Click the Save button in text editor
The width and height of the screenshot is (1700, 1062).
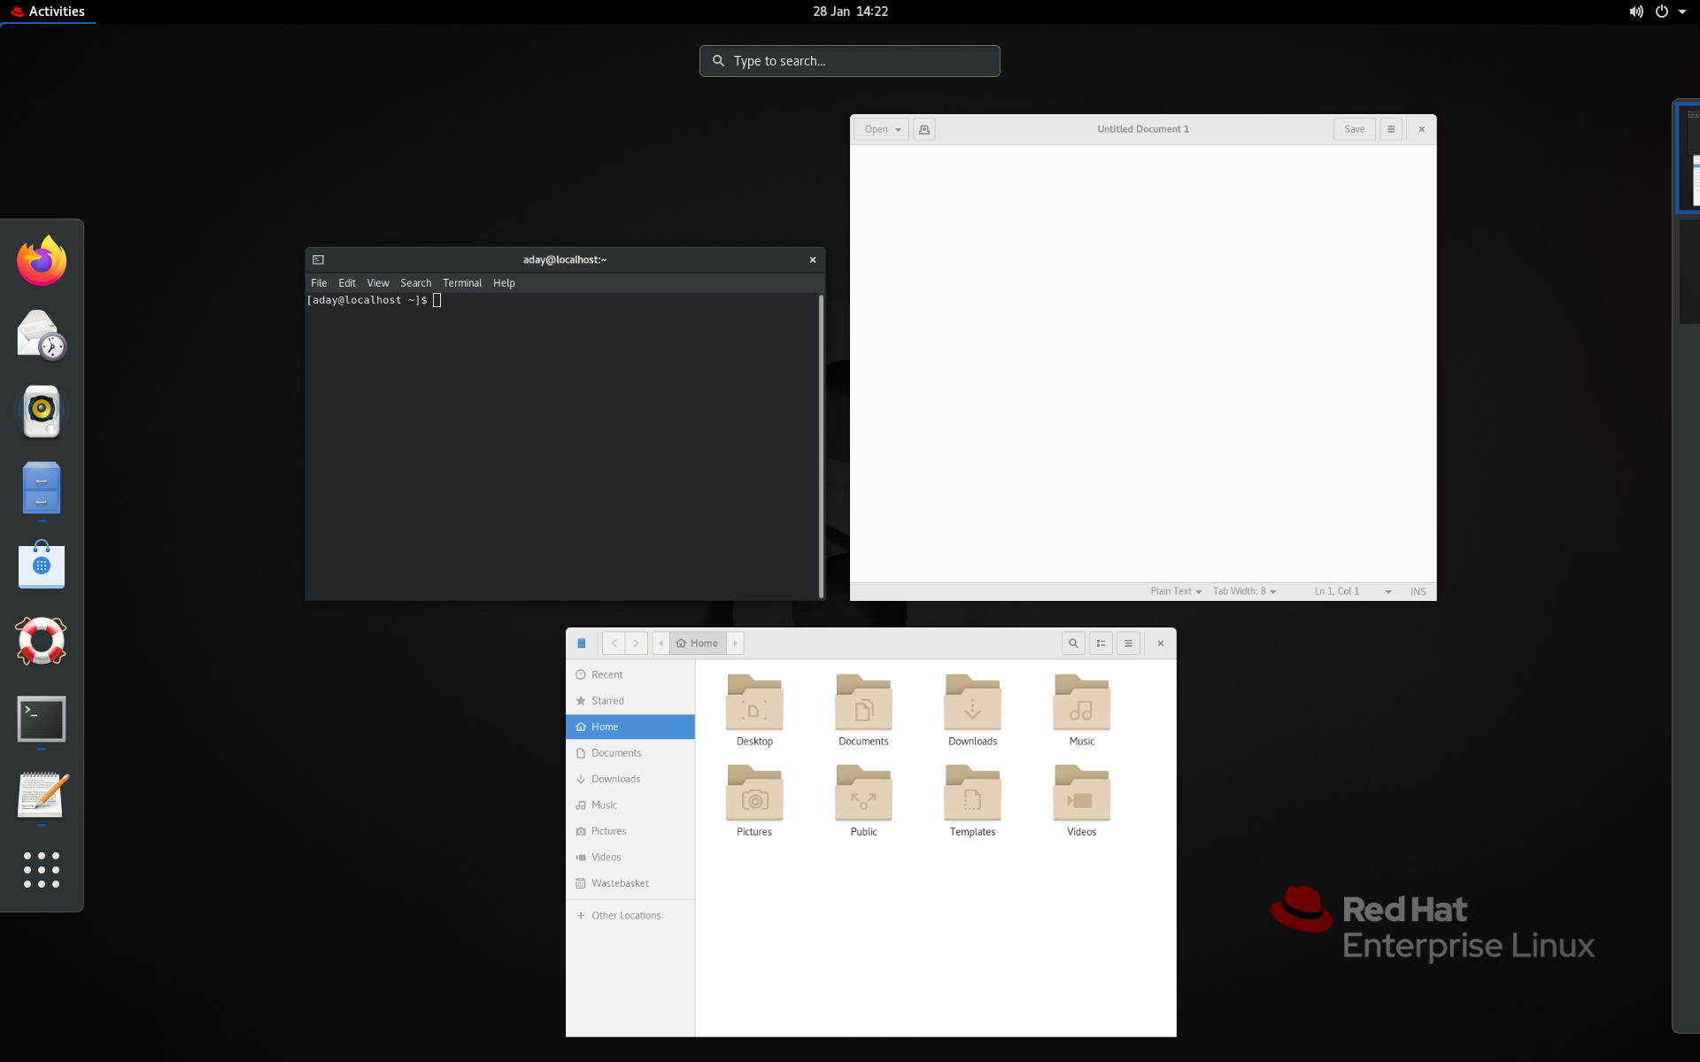(1354, 129)
